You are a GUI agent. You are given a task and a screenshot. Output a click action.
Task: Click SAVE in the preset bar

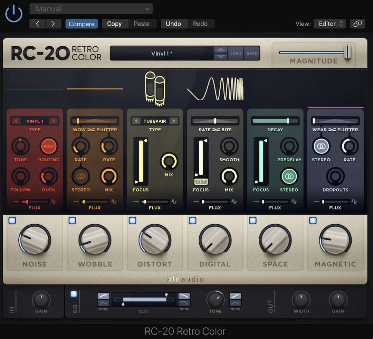pos(252,53)
